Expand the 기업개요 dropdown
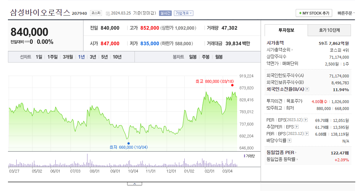The width and height of the screenshot is (364, 191). pyautogui.click(x=184, y=13)
